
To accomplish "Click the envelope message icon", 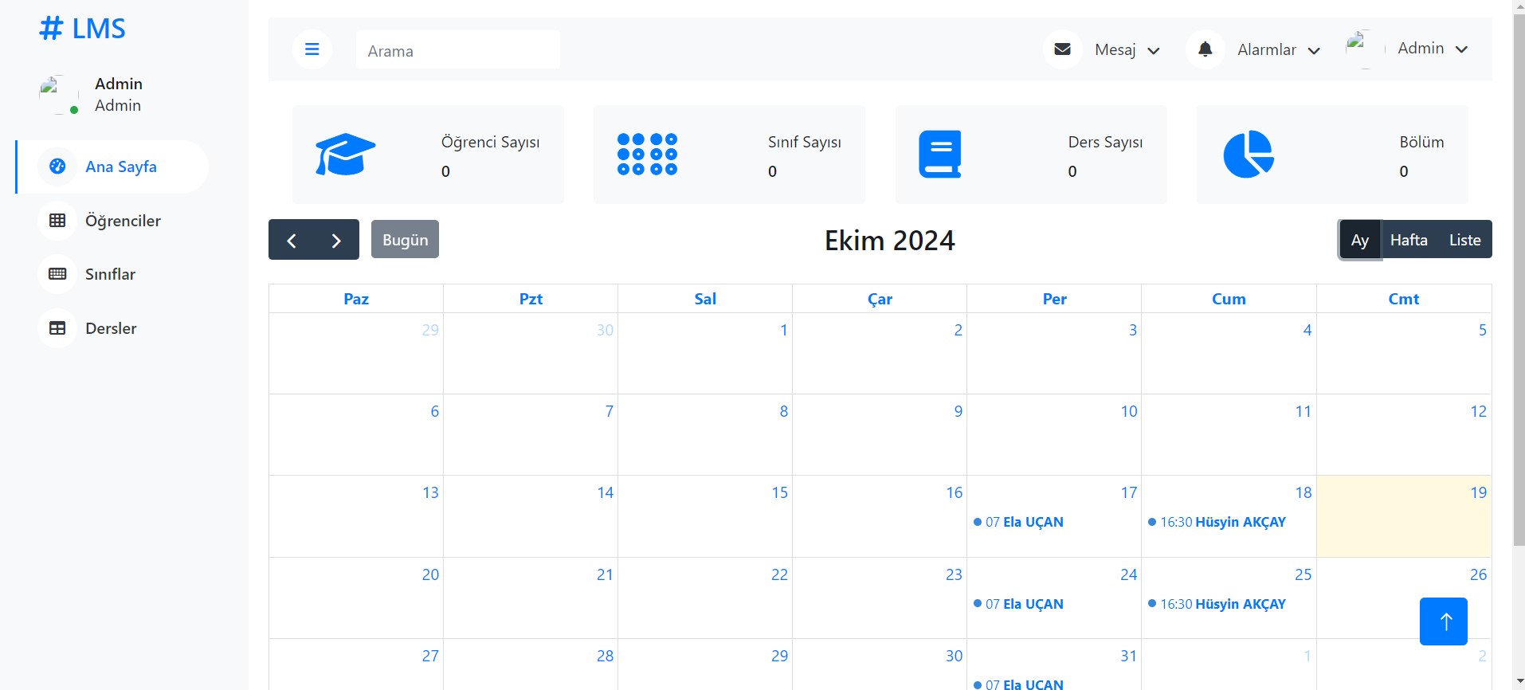I will [1062, 49].
